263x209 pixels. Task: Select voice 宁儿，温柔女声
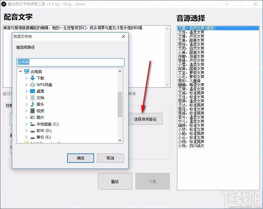(x=191, y=121)
